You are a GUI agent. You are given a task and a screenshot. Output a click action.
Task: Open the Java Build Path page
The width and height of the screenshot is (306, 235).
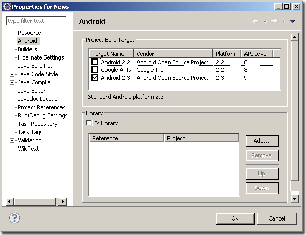click(x=37, y=66)
